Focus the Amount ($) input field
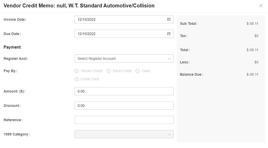The image size is (268, 148). 124,91
